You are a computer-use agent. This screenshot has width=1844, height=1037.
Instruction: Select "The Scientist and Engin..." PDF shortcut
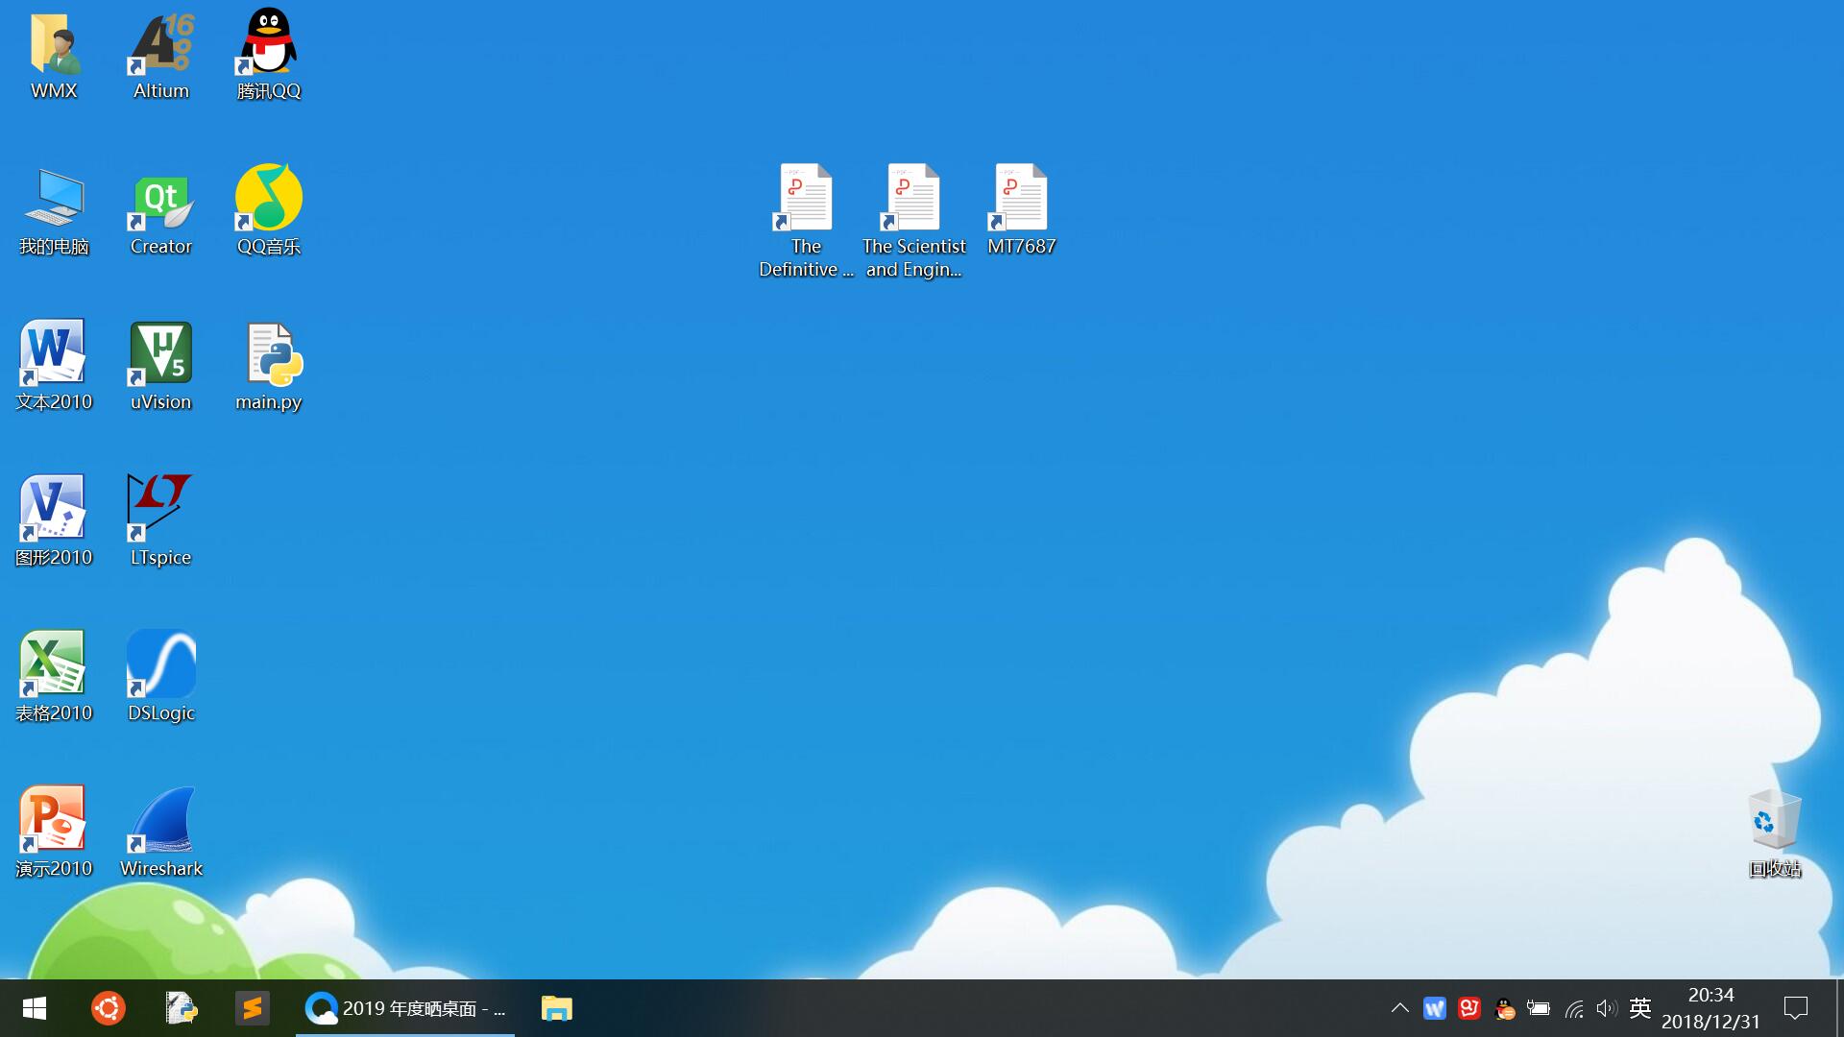914,222
